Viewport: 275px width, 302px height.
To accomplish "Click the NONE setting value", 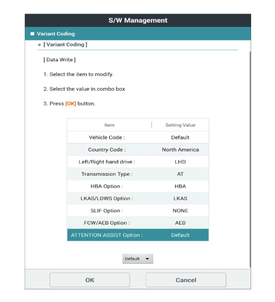I will (x=180, y=210).
